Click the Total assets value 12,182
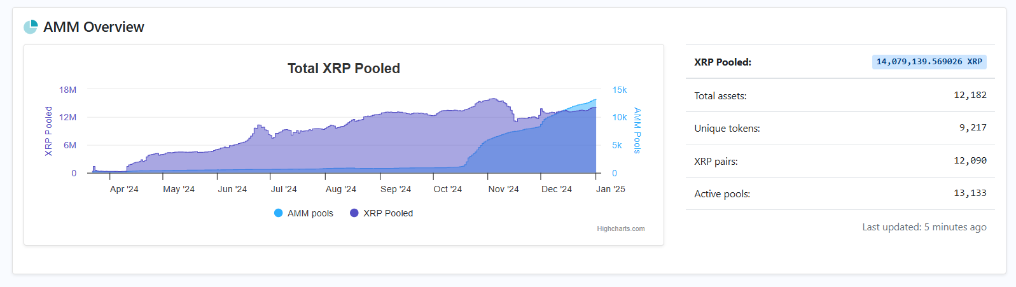Viewport: 1016px width, 287px height. (x=970, y=95)
